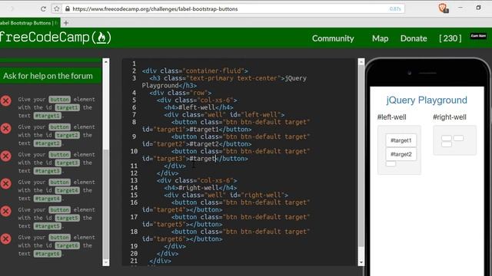
Task: Click the red X beside the target4 test
Action: [x=5, y=183]
